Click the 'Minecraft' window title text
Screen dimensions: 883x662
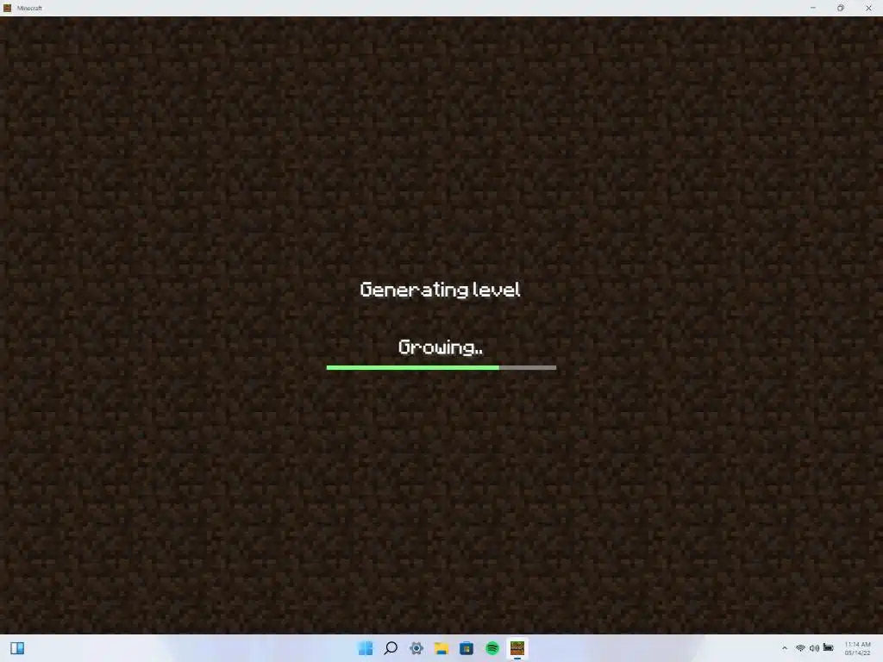pyautogui.click(x=29, y=8)
